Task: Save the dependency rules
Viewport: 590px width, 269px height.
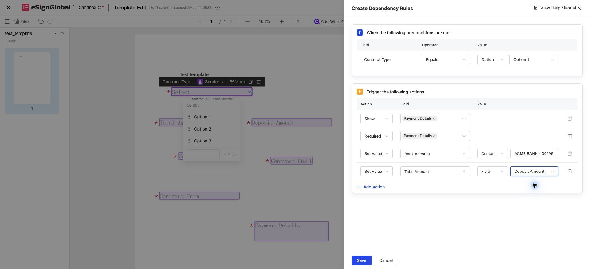Action: 361,260
